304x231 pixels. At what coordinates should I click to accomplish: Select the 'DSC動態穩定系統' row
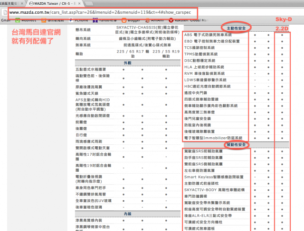point(236,61)
